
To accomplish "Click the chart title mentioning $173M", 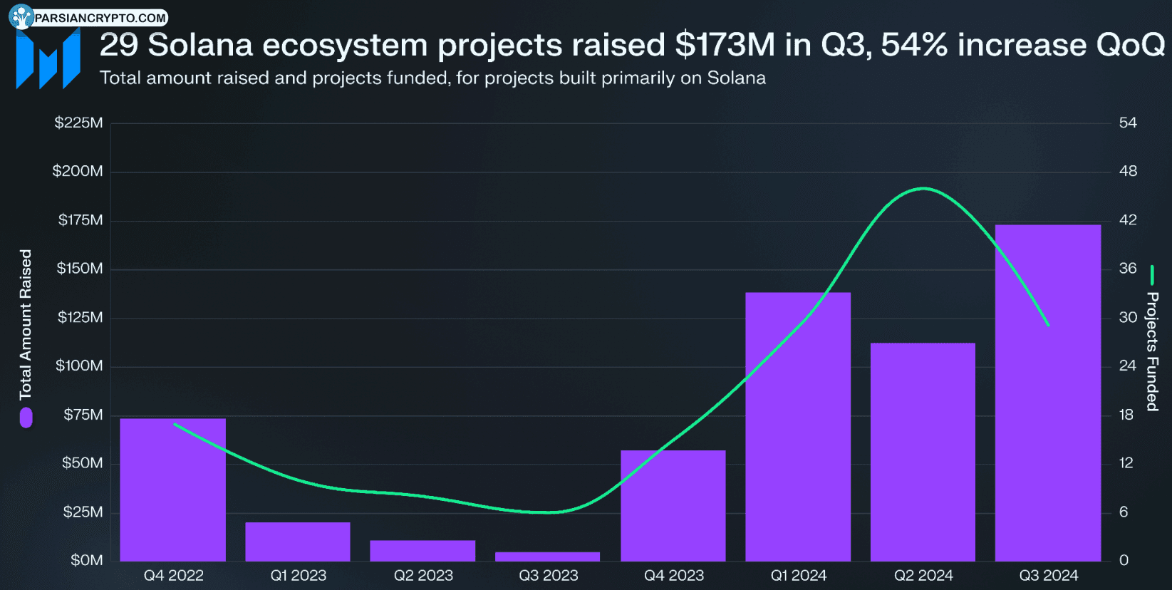I will pos(632,45).
